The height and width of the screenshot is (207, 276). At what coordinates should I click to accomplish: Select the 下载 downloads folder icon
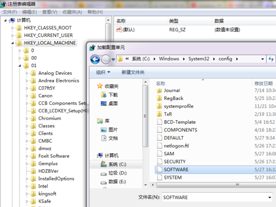104,95
